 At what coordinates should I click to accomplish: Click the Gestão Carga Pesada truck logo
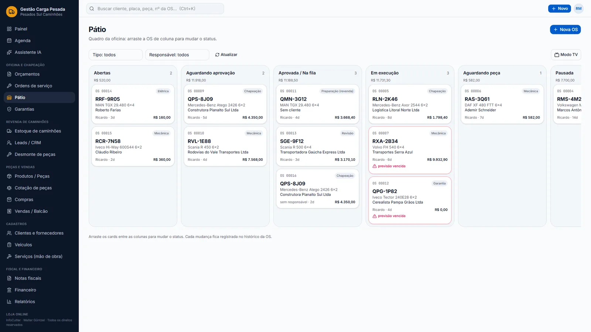click(11, 11)
